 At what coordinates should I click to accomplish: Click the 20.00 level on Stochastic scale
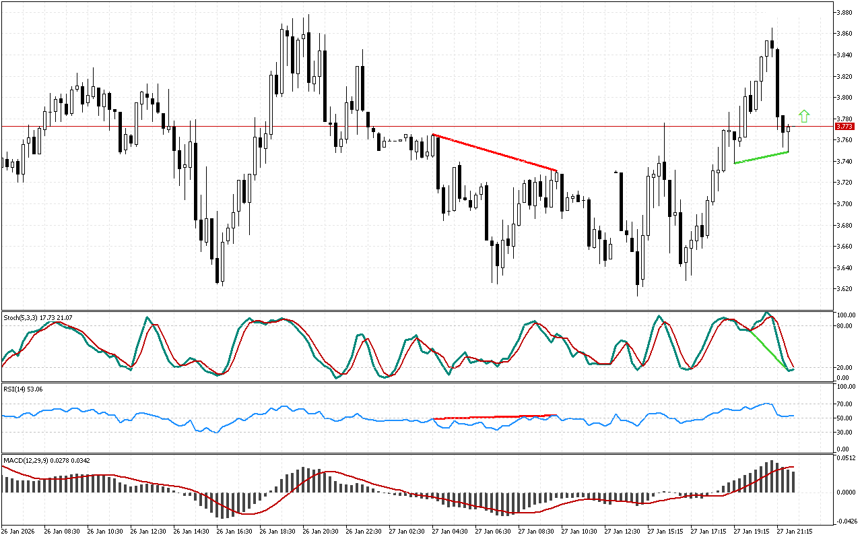(845, 367)
